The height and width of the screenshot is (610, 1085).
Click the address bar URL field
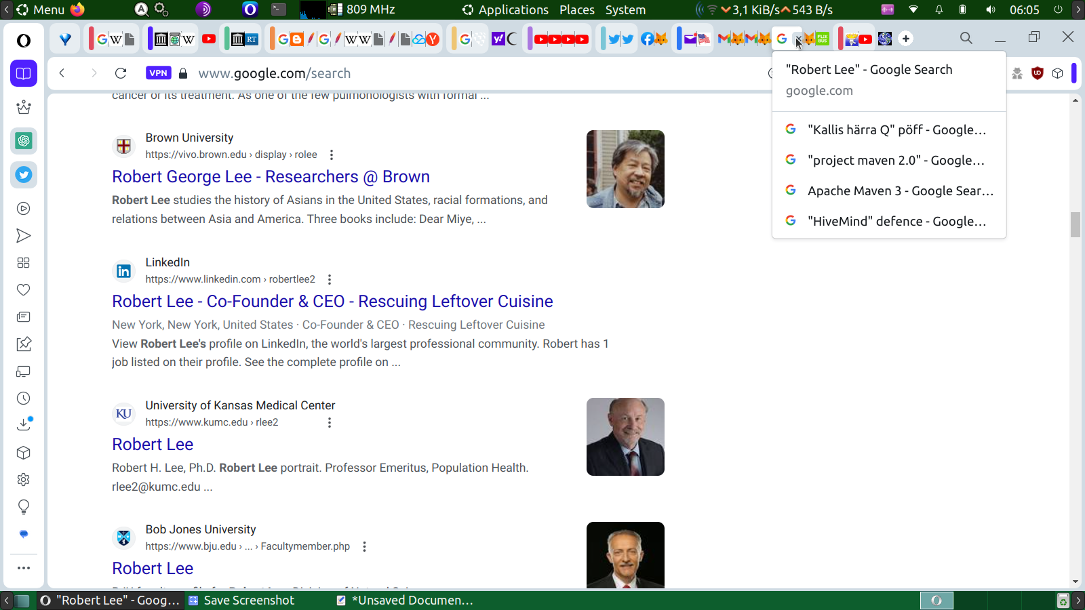point(475,73)
